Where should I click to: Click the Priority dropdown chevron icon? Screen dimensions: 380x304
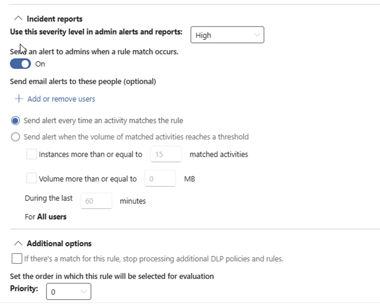pyautogui.click(x=83, y=291)
